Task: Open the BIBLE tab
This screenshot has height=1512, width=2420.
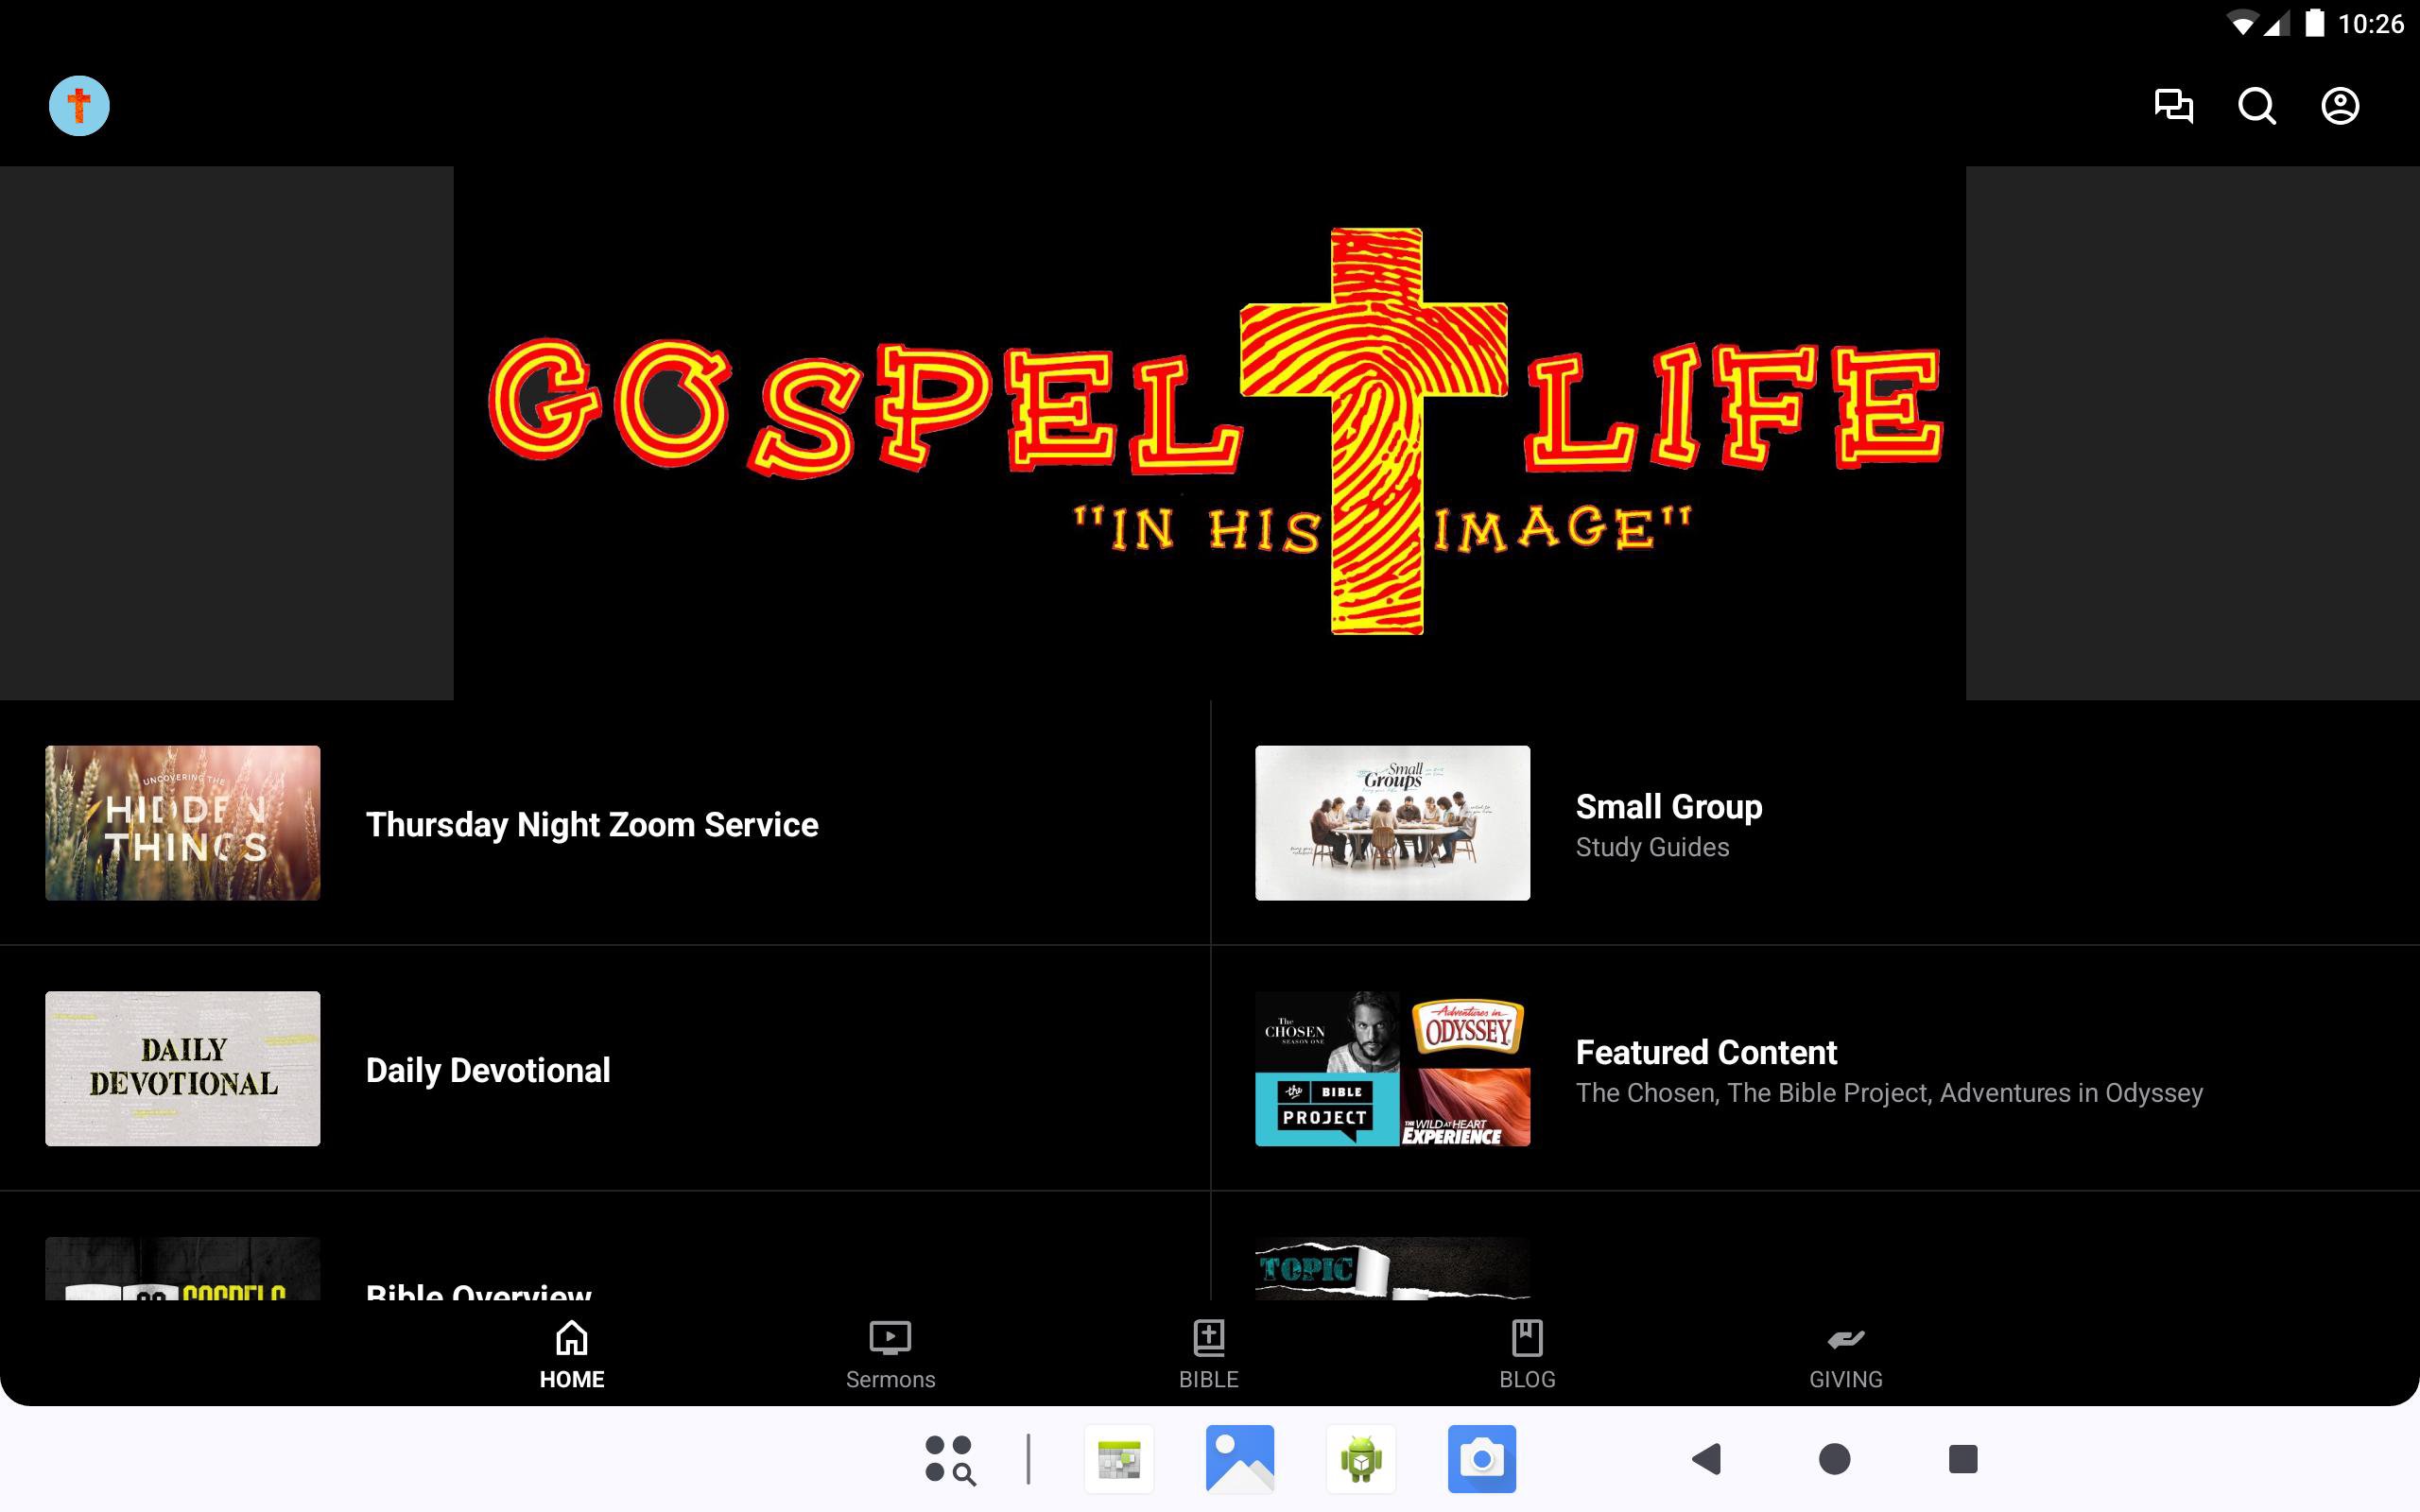Action: 1208,1356
